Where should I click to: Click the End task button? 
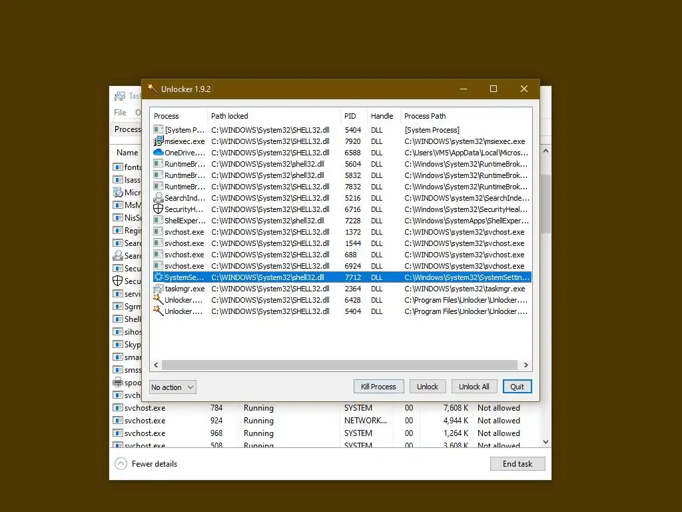click(517, 464)
